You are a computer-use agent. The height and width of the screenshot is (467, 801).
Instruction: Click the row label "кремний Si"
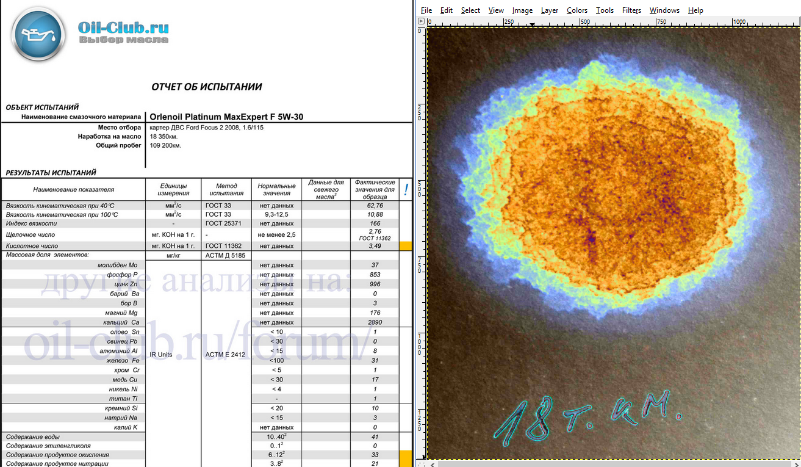[122, 408]
